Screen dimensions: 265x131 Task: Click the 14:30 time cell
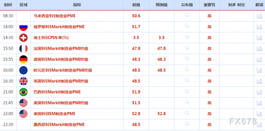click(x=8, y=37)
